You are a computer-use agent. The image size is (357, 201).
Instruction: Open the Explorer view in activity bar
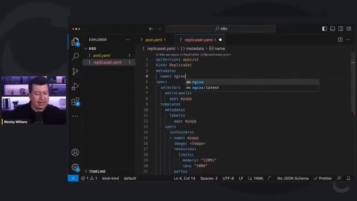tap(75, 42)
